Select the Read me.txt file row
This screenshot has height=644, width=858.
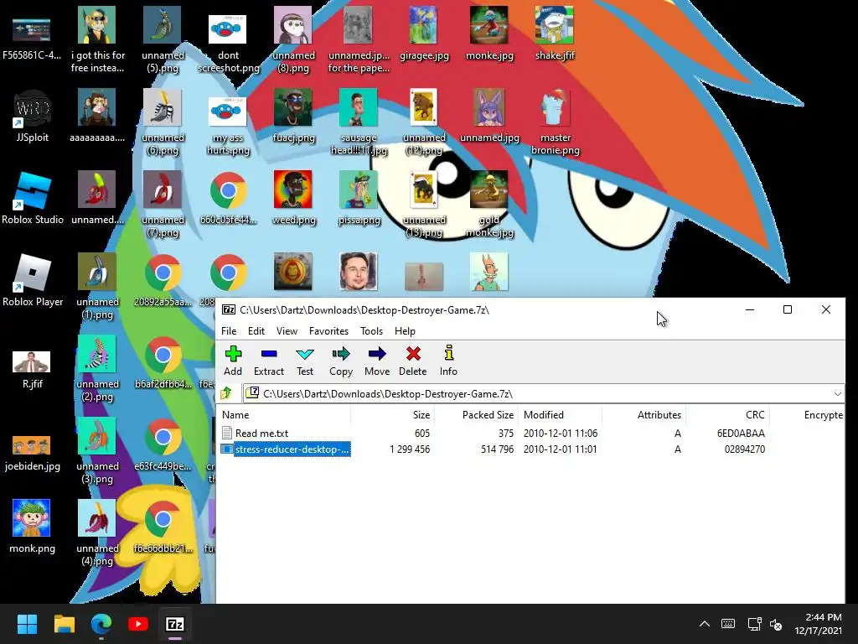tap(530, 434)
